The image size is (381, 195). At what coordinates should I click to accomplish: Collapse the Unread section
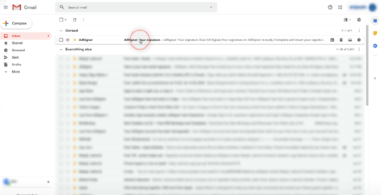pos(61,31)
